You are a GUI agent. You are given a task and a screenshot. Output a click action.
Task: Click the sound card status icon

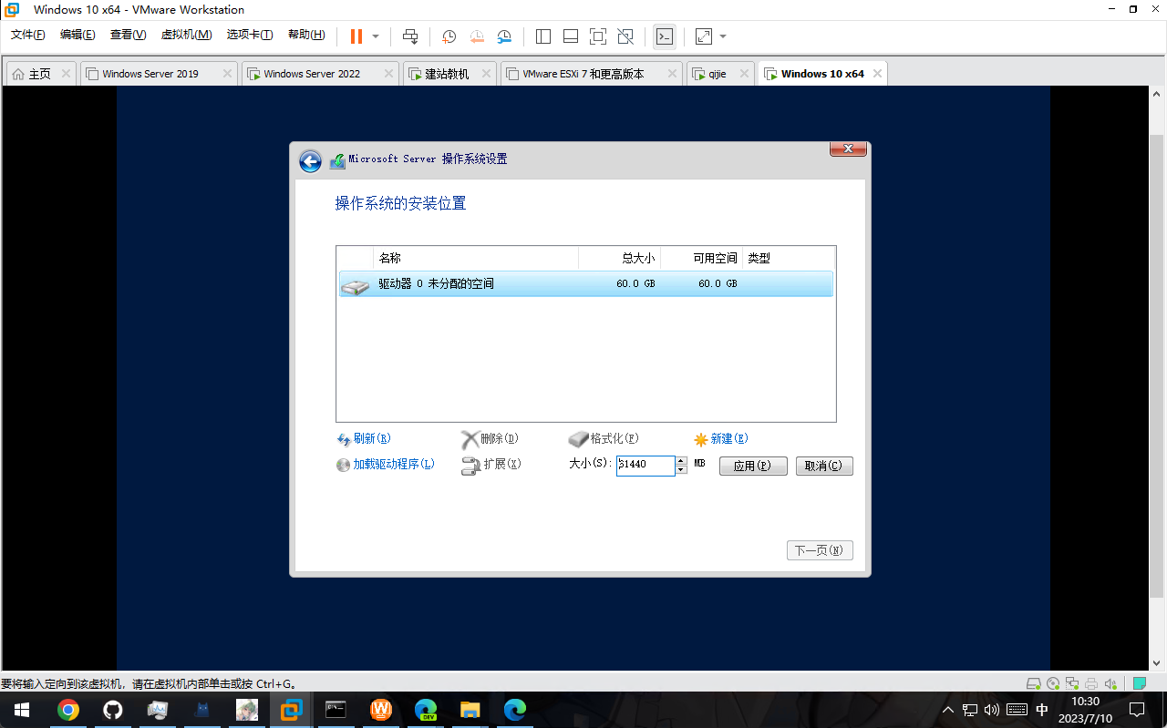1110,683
